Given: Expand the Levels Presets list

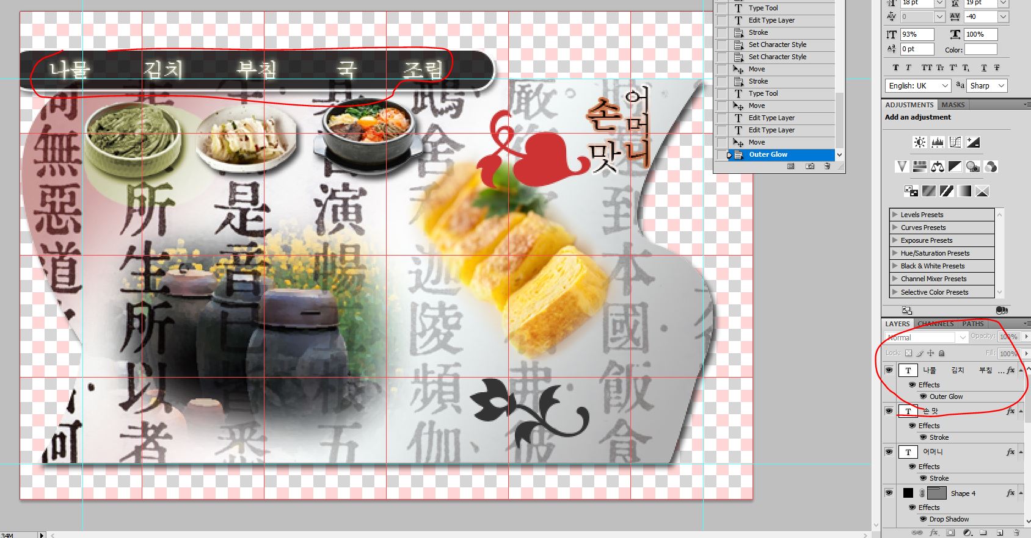Looking at the screenshot, I should [x=895, y=215].
